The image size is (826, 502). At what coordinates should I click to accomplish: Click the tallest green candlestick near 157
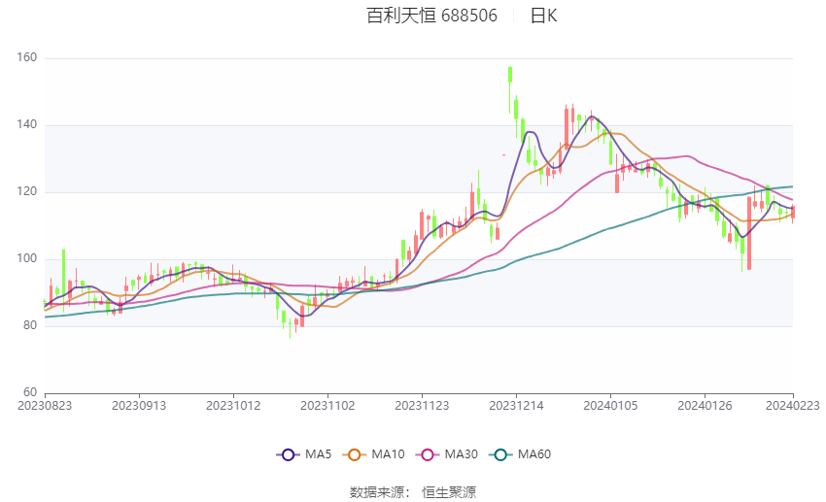tap(510, 75)
